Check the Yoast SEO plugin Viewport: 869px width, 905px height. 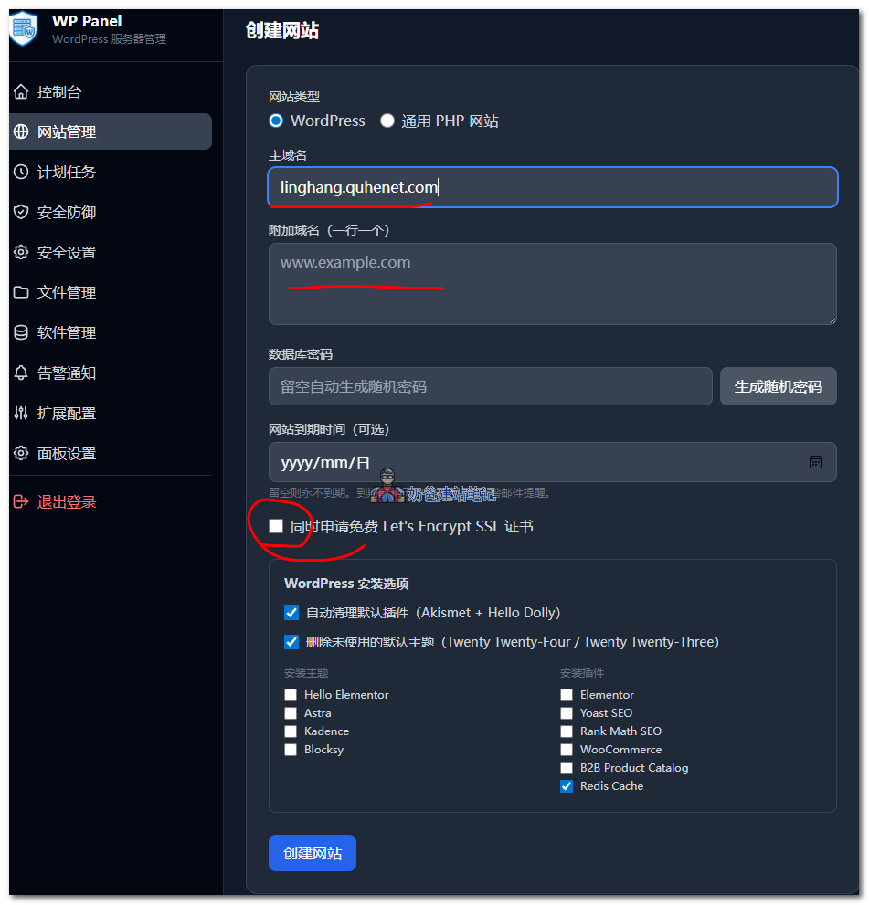tap(567, 713)
